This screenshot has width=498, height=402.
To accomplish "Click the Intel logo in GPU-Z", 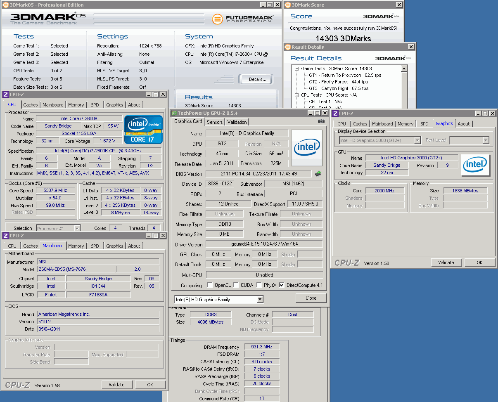I will [307, 148].
